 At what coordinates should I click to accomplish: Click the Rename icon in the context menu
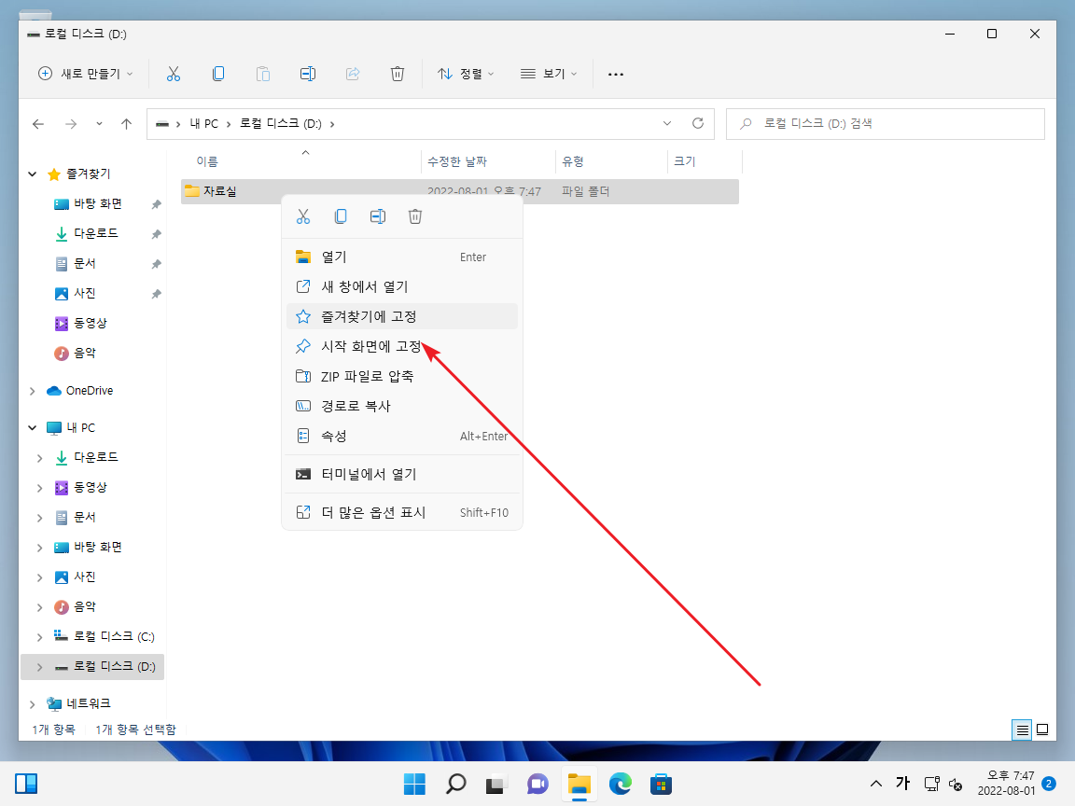click(378, 216)
